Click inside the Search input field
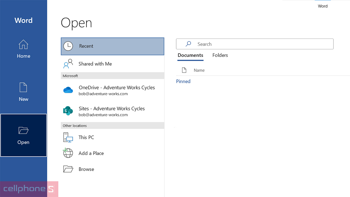 point(255,44)
